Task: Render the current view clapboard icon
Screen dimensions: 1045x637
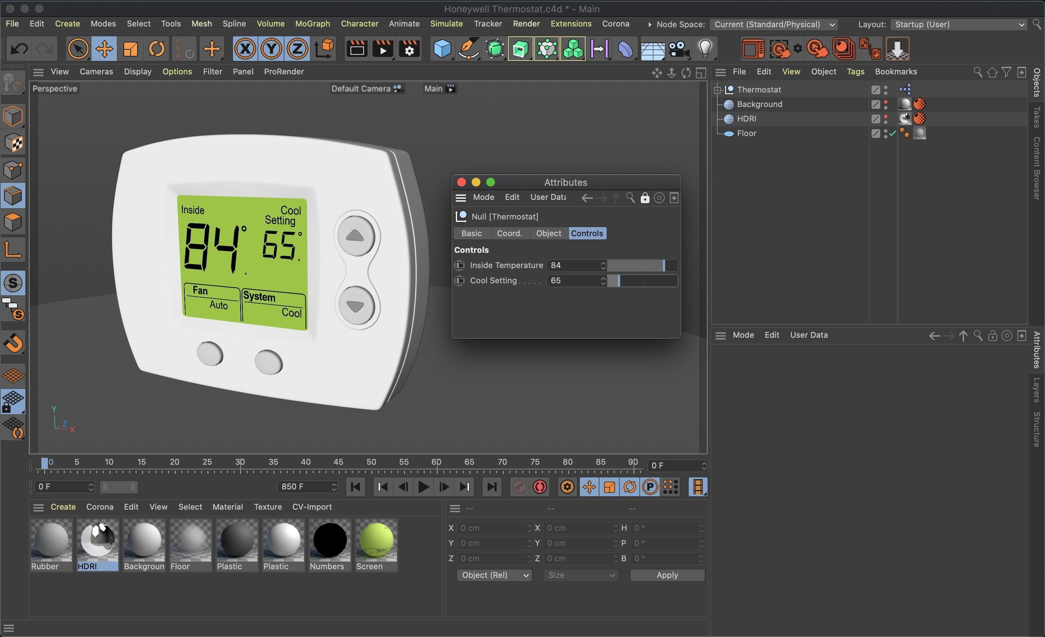Action: pos(357,49)
